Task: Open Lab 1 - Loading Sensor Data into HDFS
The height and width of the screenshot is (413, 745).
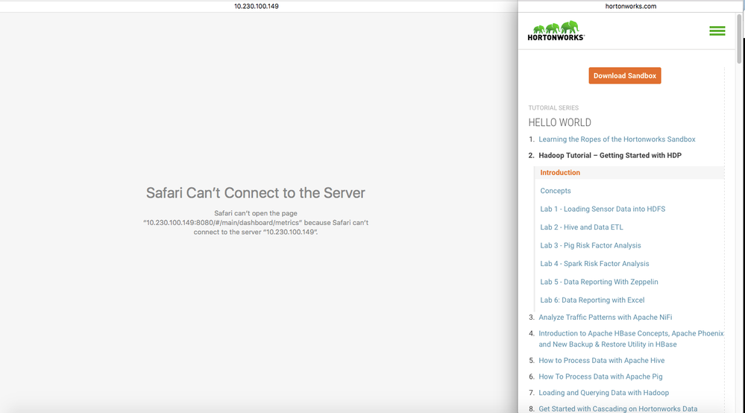Action: [603, 209]
